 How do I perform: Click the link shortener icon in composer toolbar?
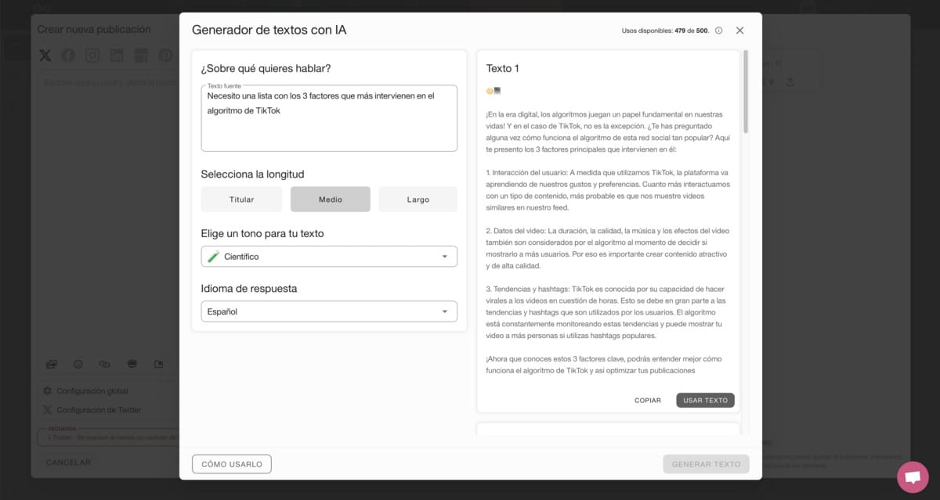pyautogui.click(x=104, y=364)
